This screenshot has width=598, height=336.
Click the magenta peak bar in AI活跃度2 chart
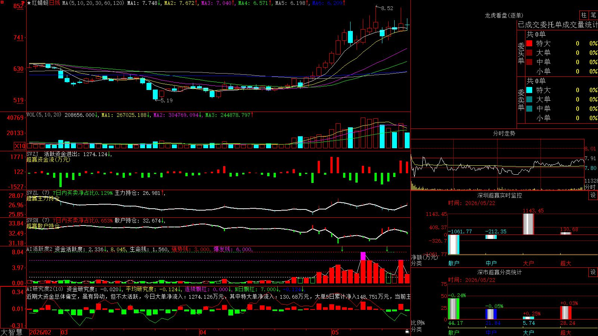coord(363,256)
